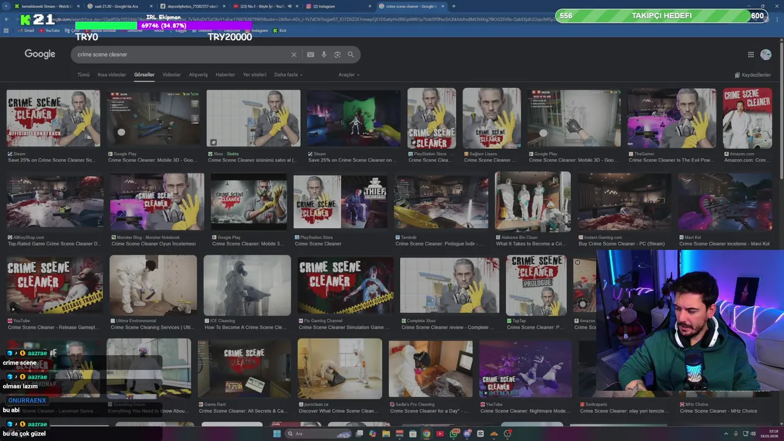The image size is (784, 441).
Task: Click the microphone tray icon
Action: click(736, 434)
